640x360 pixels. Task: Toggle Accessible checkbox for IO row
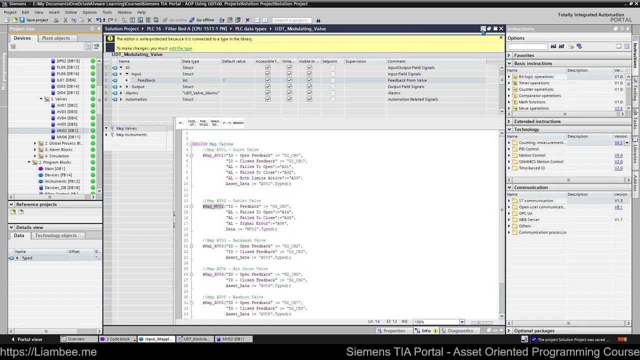(x=267, y=67)
